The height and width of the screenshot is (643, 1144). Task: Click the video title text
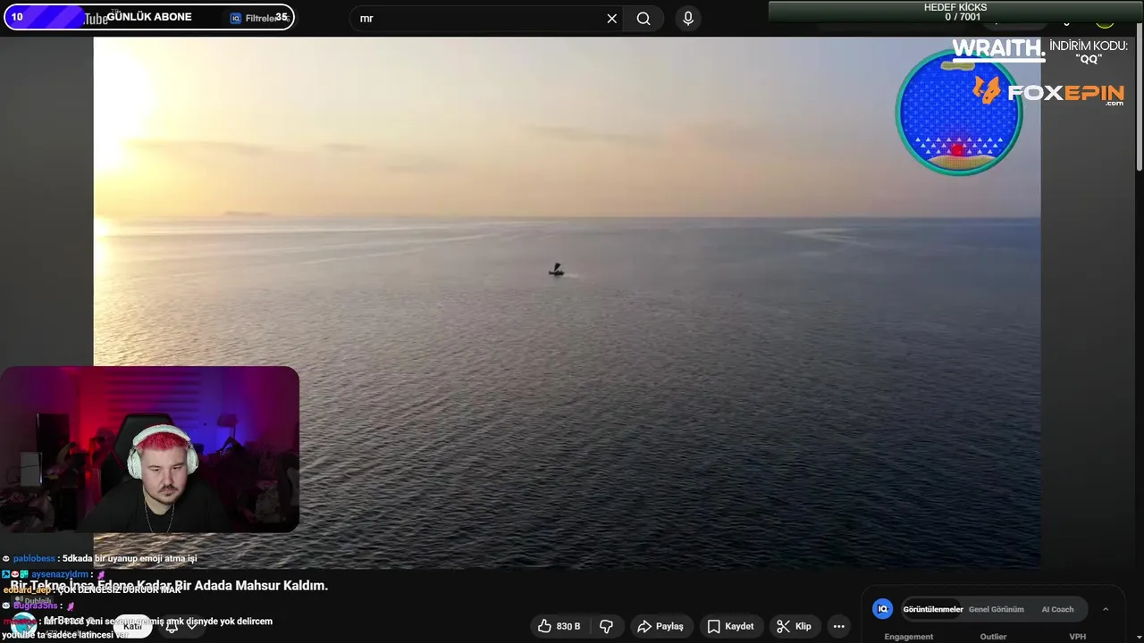pos(169,586)
